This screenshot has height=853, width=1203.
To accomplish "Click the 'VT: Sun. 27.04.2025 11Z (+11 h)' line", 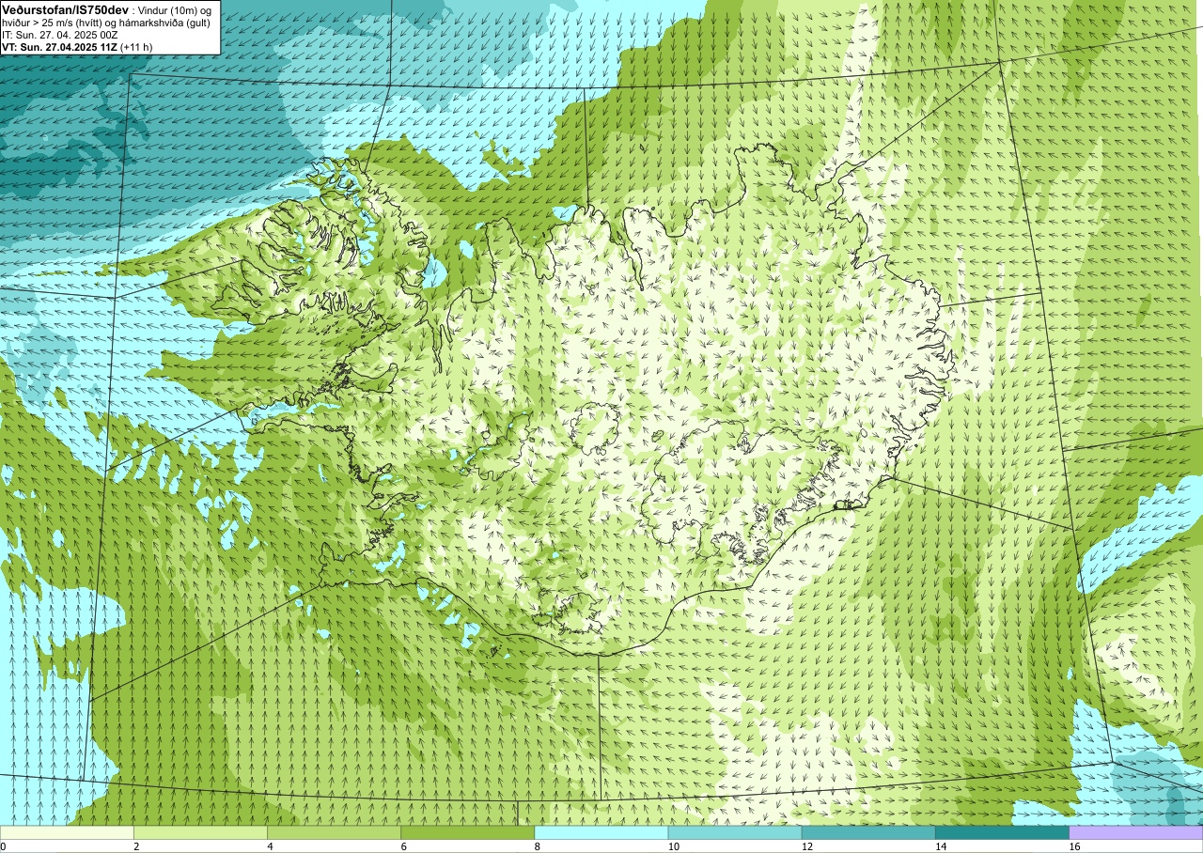I will coord(77,47).
